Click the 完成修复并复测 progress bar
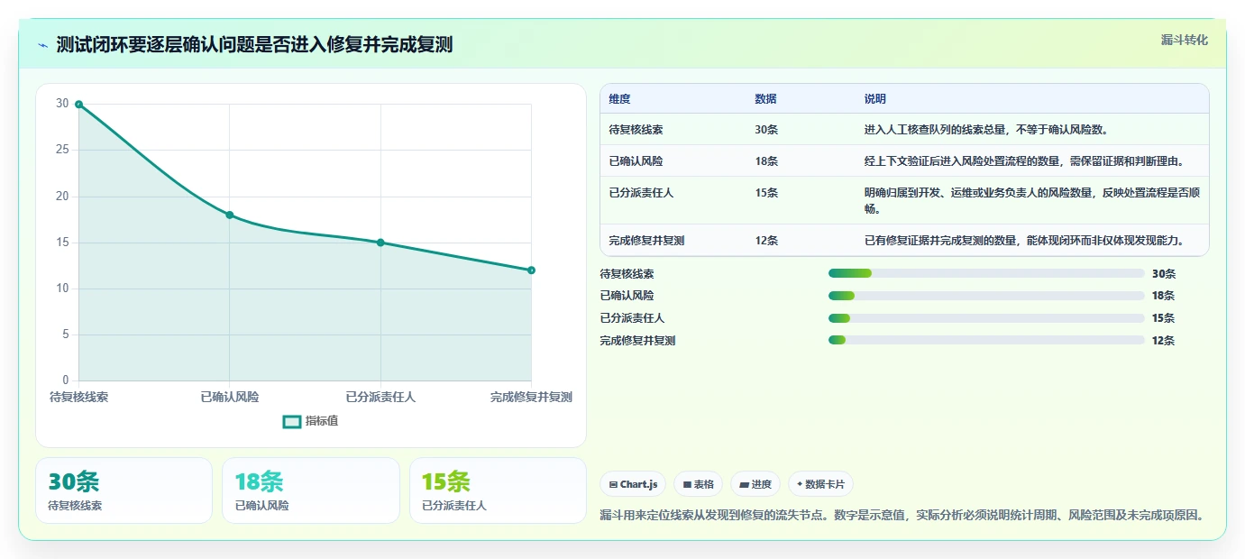The width and height of the screenshot is (1245, 559). point(986,340)
